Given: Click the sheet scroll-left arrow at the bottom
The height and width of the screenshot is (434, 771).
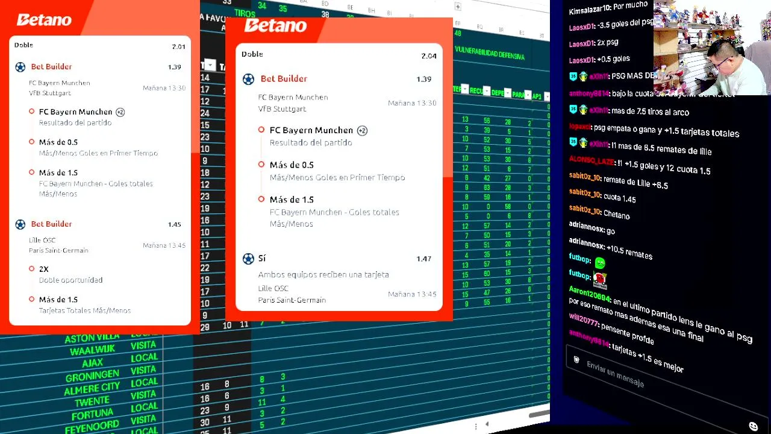Looking at the screenshot, I should (487, 424).
